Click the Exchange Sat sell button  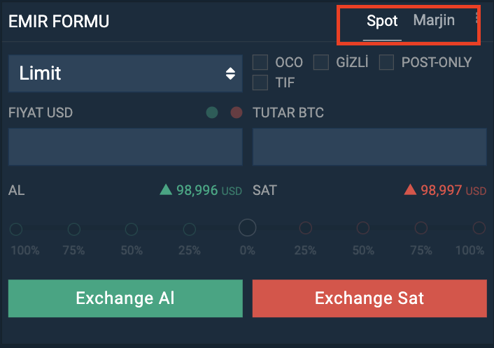(369, 298)
